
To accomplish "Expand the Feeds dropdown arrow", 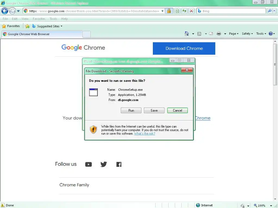I will pyautogui.click(x=206, y=34).
